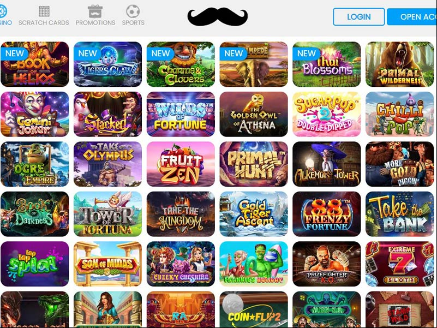Click the Promotions gift box icon
Image resolution: width=437 pixels, height=328 pixels.
[95, 11]
